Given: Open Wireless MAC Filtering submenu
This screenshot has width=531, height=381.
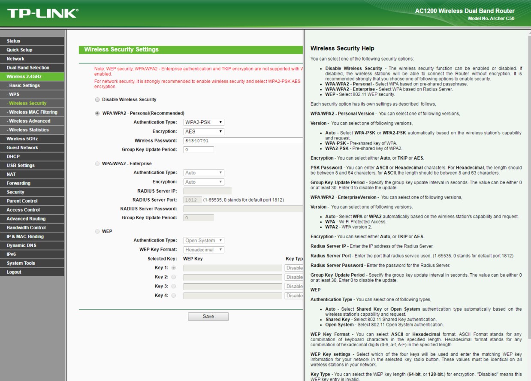Looking at the screenshot, I should [32, 112].
